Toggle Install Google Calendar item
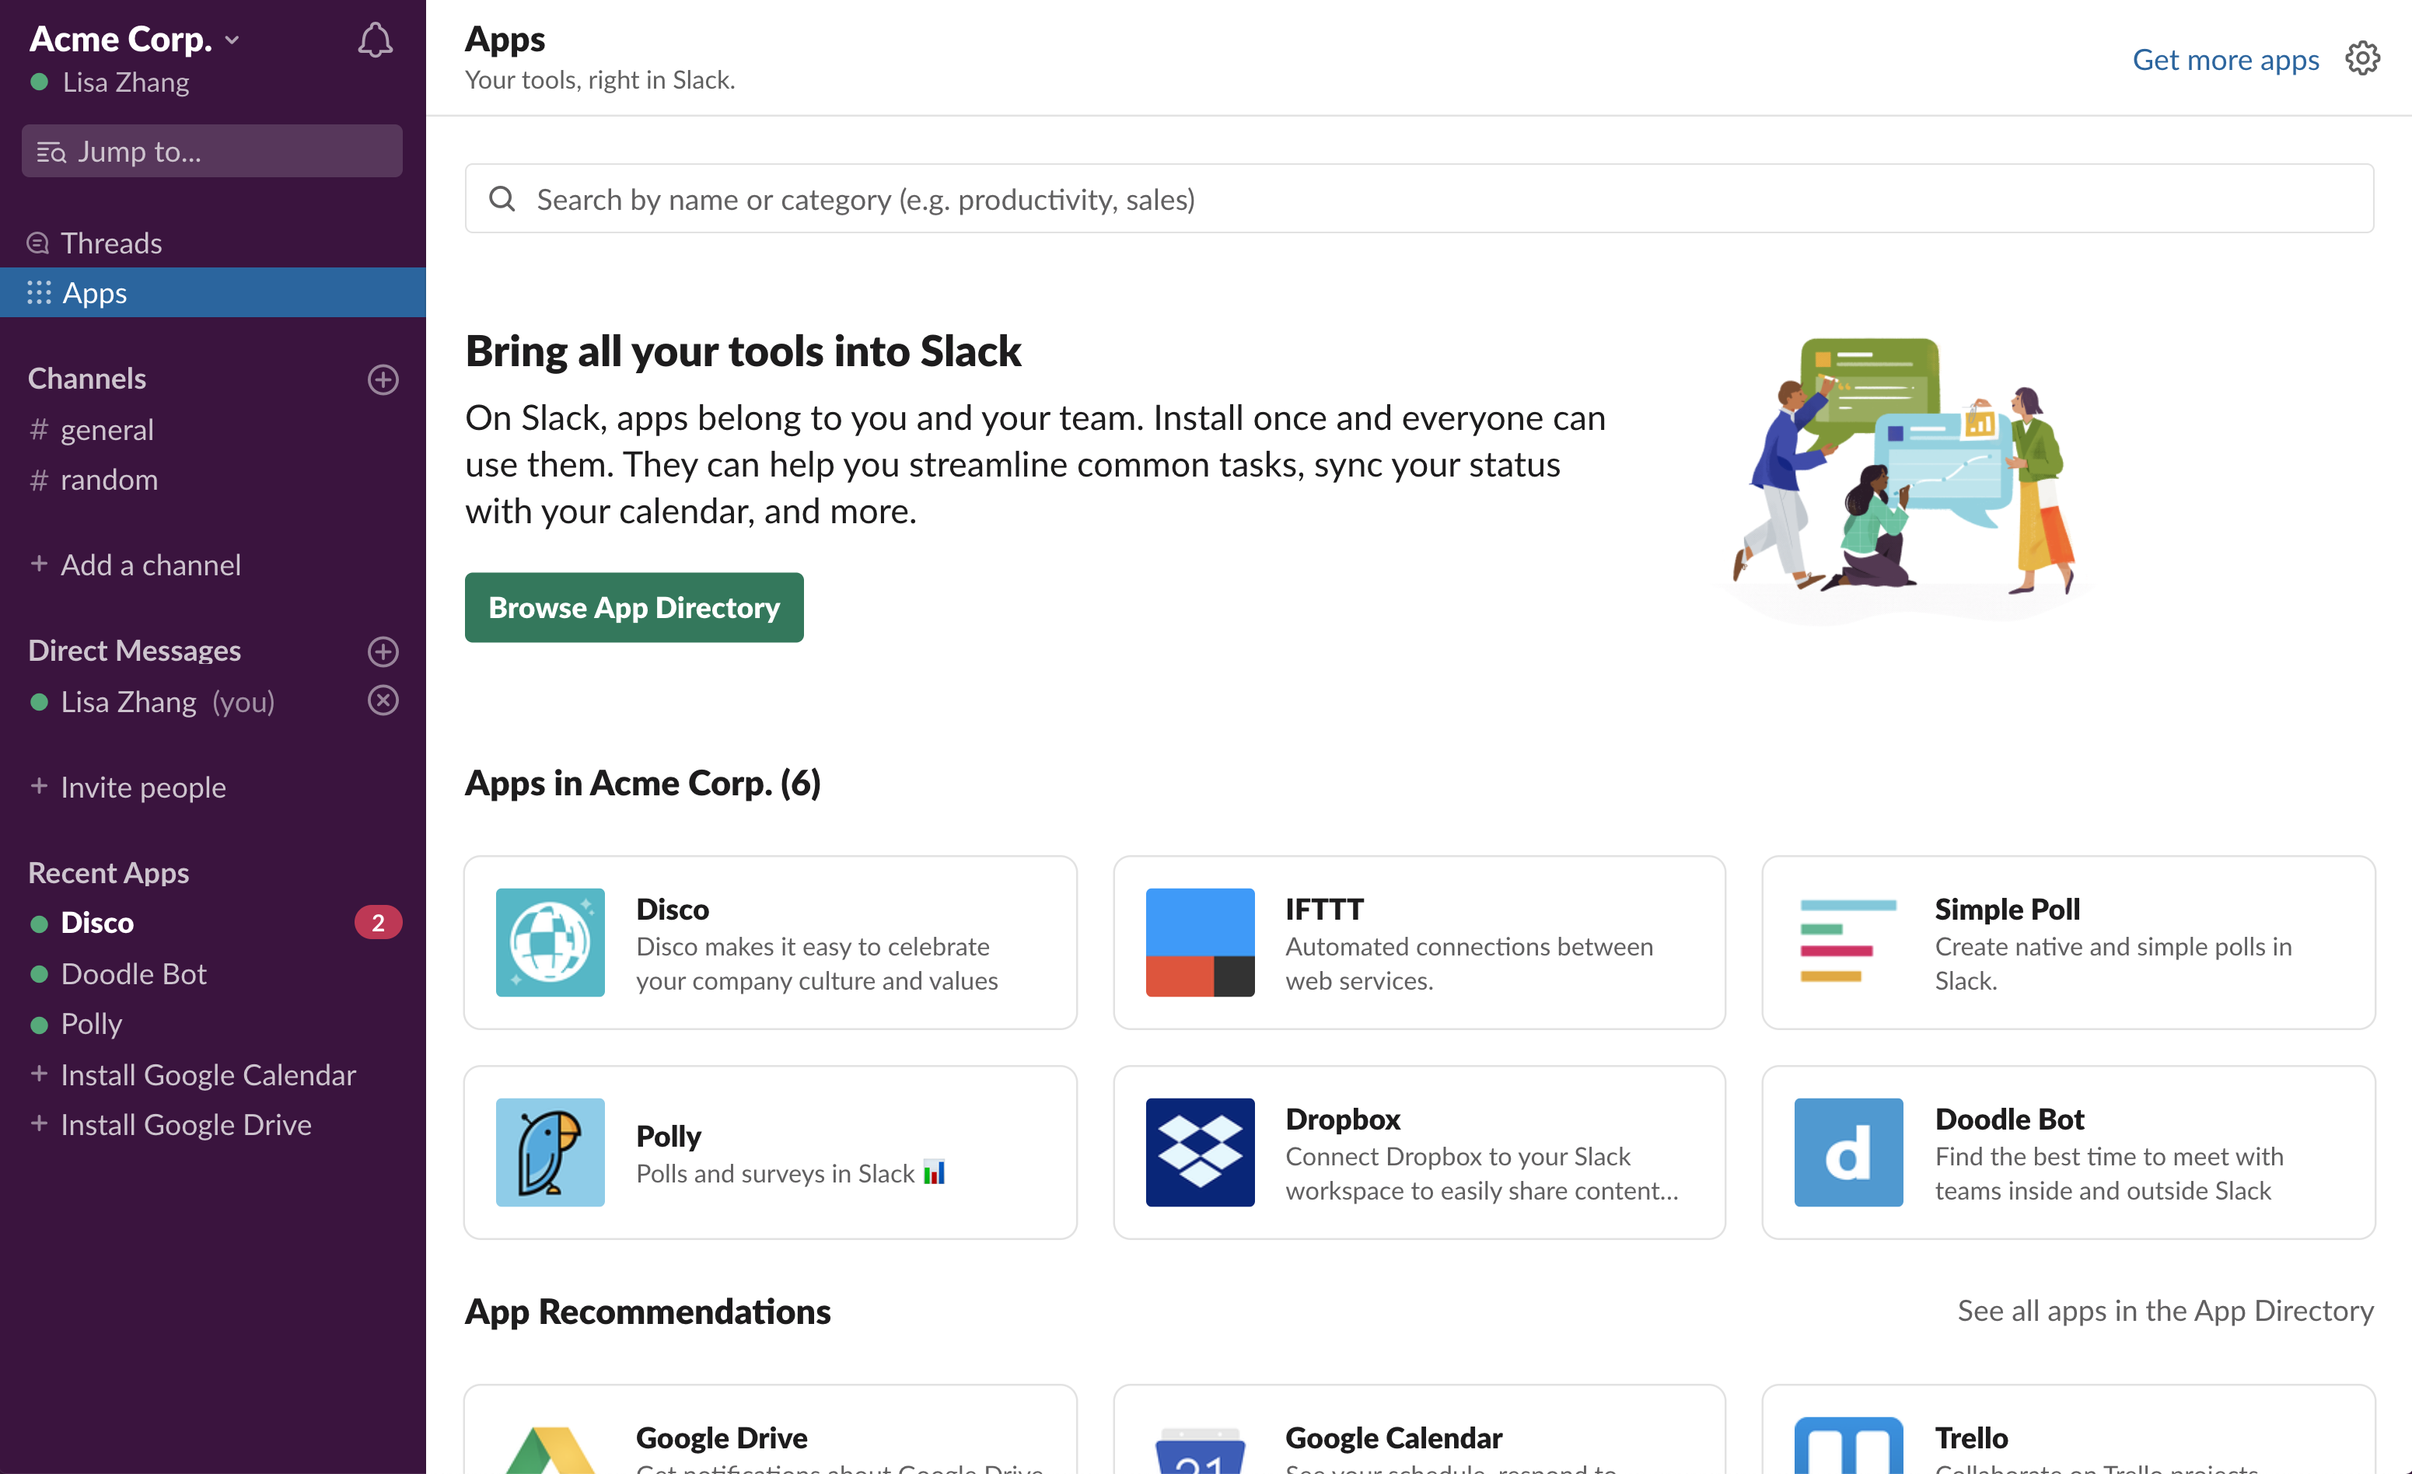Screen dimensions: 2412x1474 [208, 1073]
